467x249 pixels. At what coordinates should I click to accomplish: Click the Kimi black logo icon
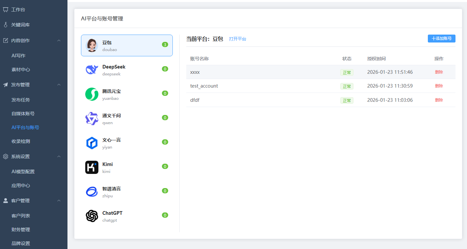click(92, 167)
